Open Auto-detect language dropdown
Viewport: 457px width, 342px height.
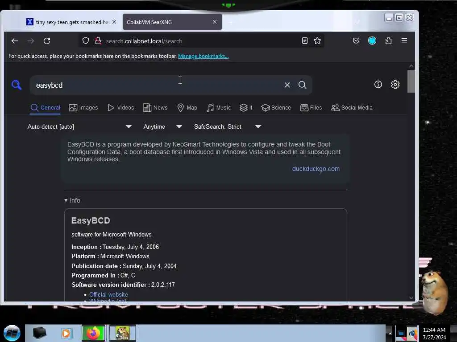pos(79,127)
